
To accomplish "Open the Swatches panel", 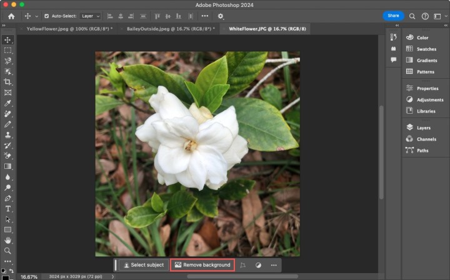I will pyautogui.click(x=426, y=49).
